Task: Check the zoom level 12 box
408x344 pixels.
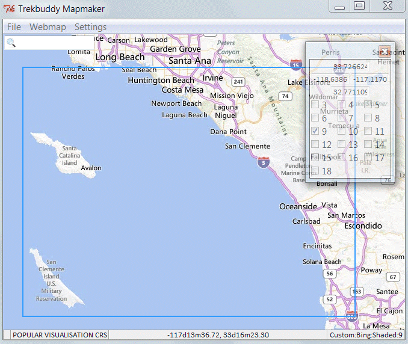Action: [315, 144]
